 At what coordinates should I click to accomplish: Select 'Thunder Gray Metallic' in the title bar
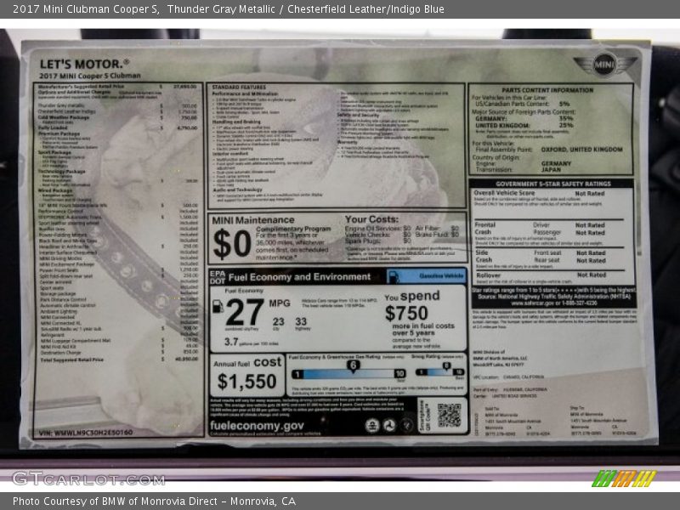click(221, 9)
